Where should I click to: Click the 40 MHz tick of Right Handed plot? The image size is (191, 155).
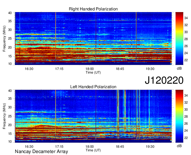[10, 13]
